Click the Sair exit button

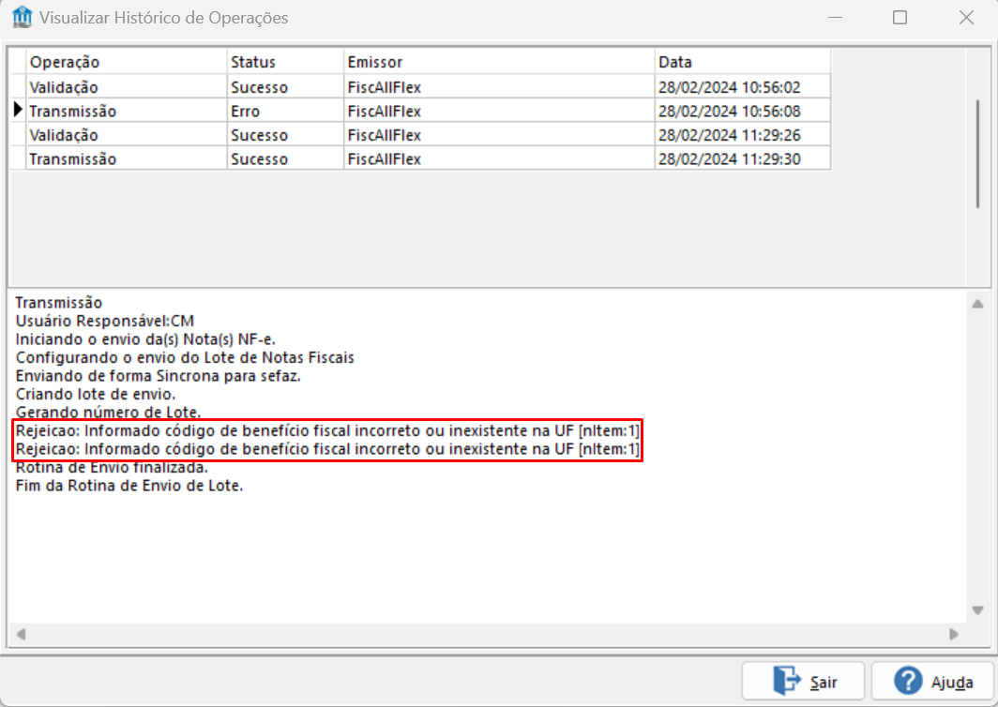803,682
